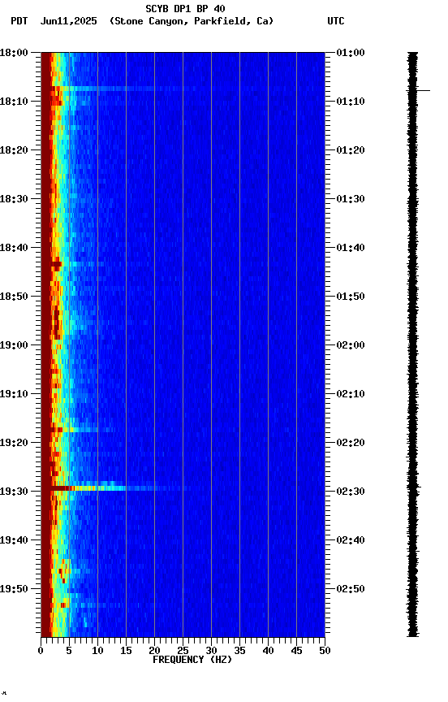Click the "02:00" UTC time label
Image resolution: width=448 pixels, height=702 pixels.
pos(351,345)
